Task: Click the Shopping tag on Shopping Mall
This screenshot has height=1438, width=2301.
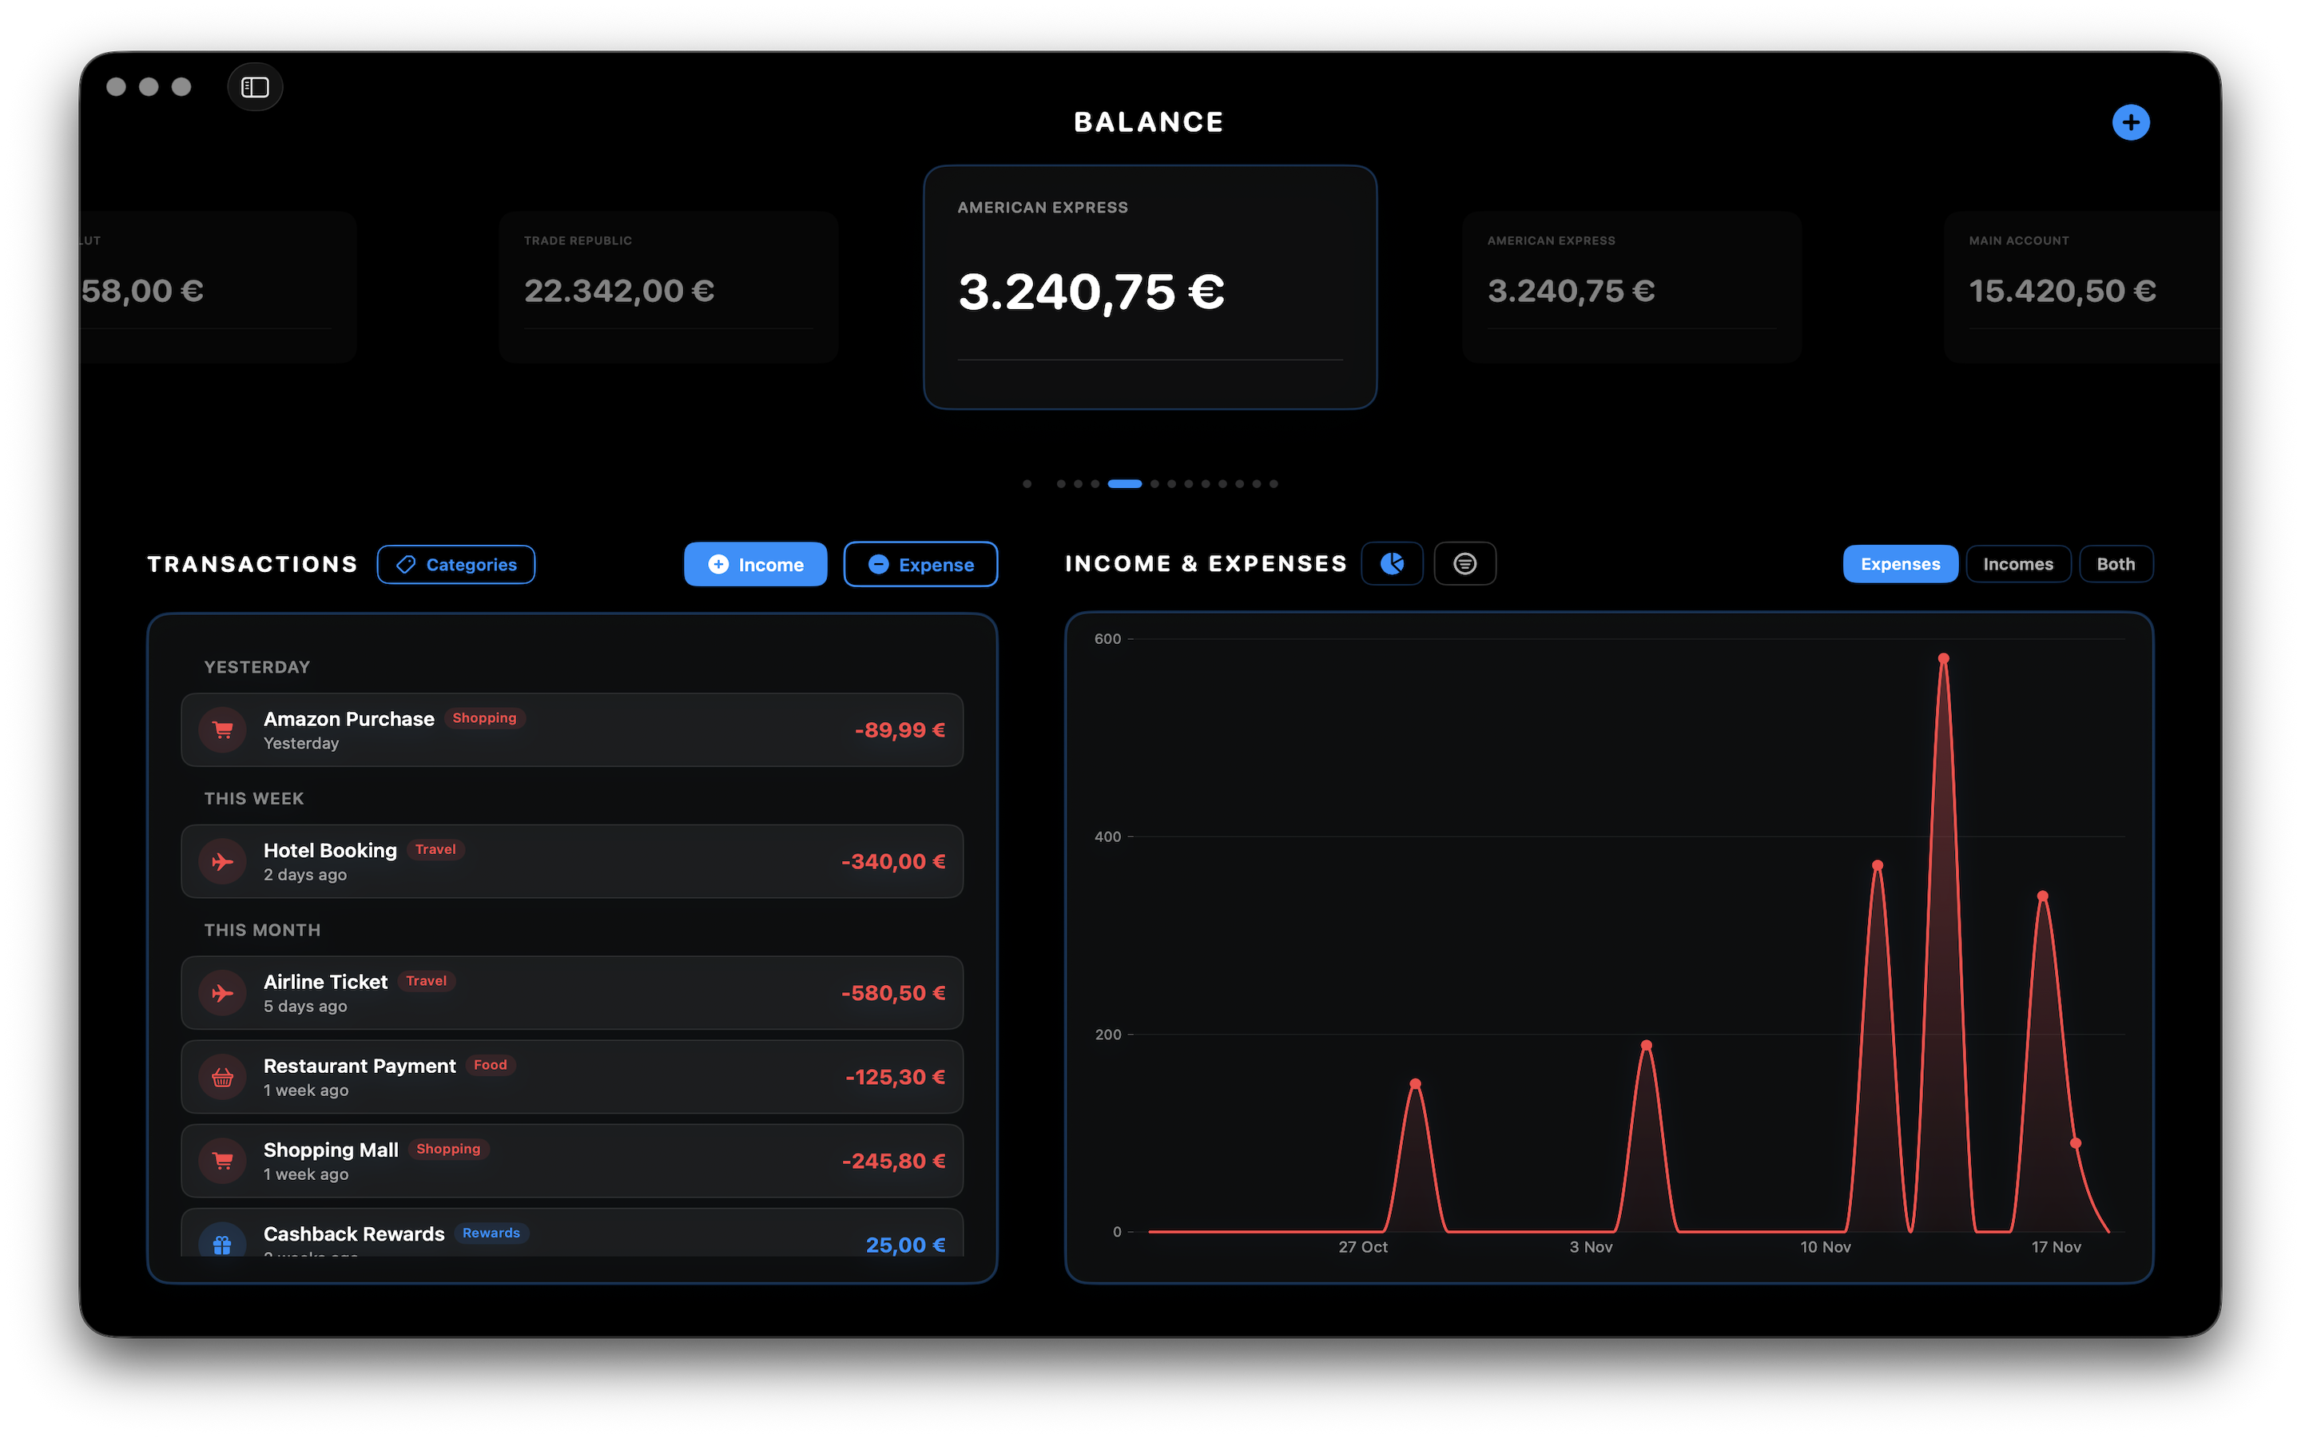Action: tap(448, 1149)
